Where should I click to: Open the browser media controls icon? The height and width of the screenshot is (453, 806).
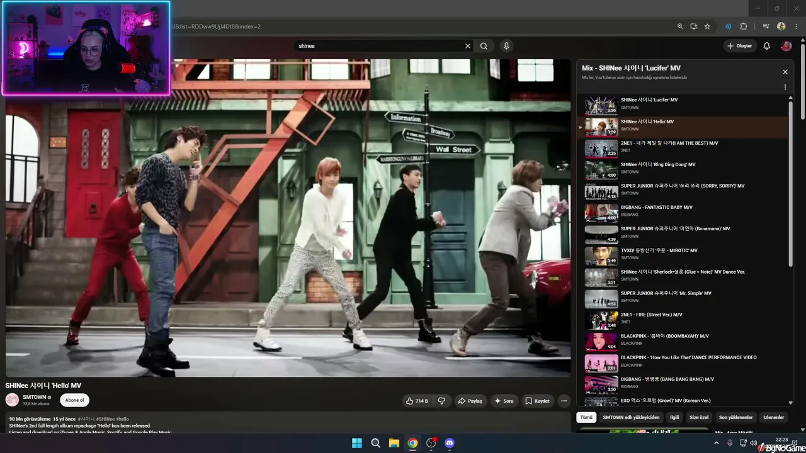click(766, 26)
